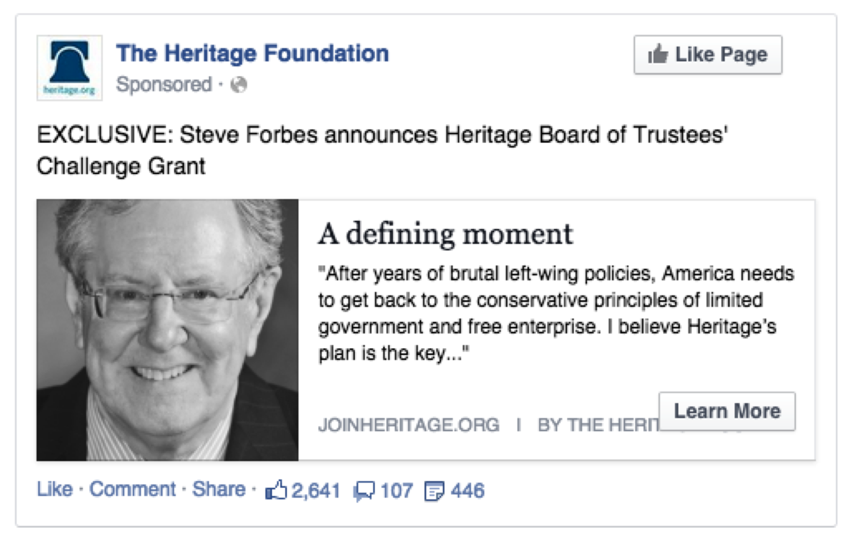Click the Heritage Foundation bell logo thumbnail
The height and width of the screenshot is (546, 856).
click(69, 68)
